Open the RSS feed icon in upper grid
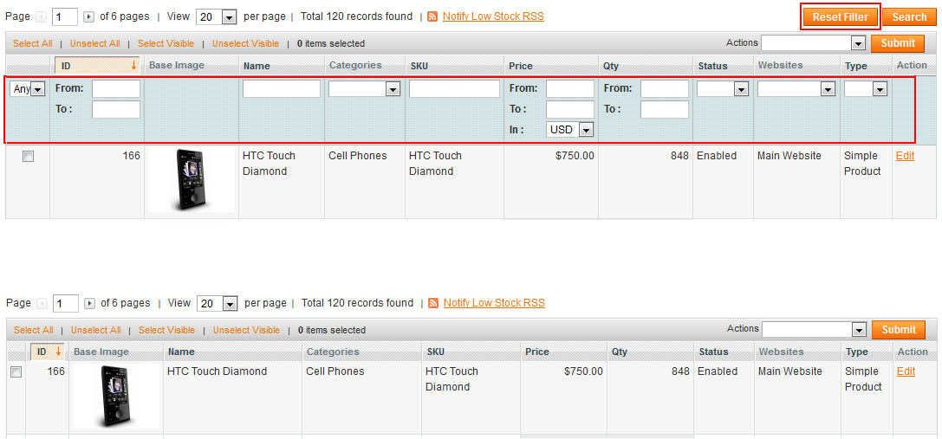This screenshot has width=942, height=439. (432, 16)
